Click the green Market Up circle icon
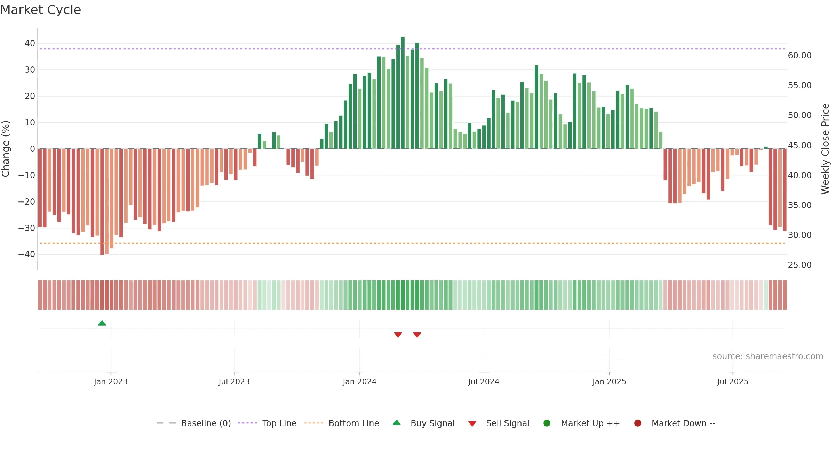835x469 pixels. [547, 423]
